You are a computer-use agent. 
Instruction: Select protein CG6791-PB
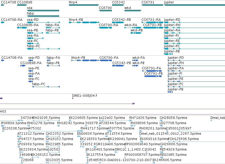(153, 76)
